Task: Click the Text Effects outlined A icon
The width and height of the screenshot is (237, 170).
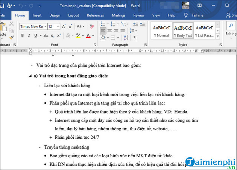Action: (x=68, y=36)
